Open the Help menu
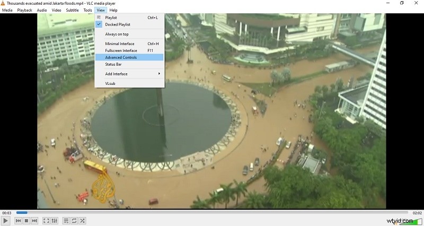The height and width of the screenshot is (226, 424). point(113,10)
